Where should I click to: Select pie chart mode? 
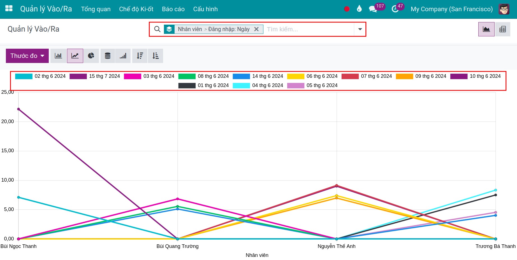point(91,56)
